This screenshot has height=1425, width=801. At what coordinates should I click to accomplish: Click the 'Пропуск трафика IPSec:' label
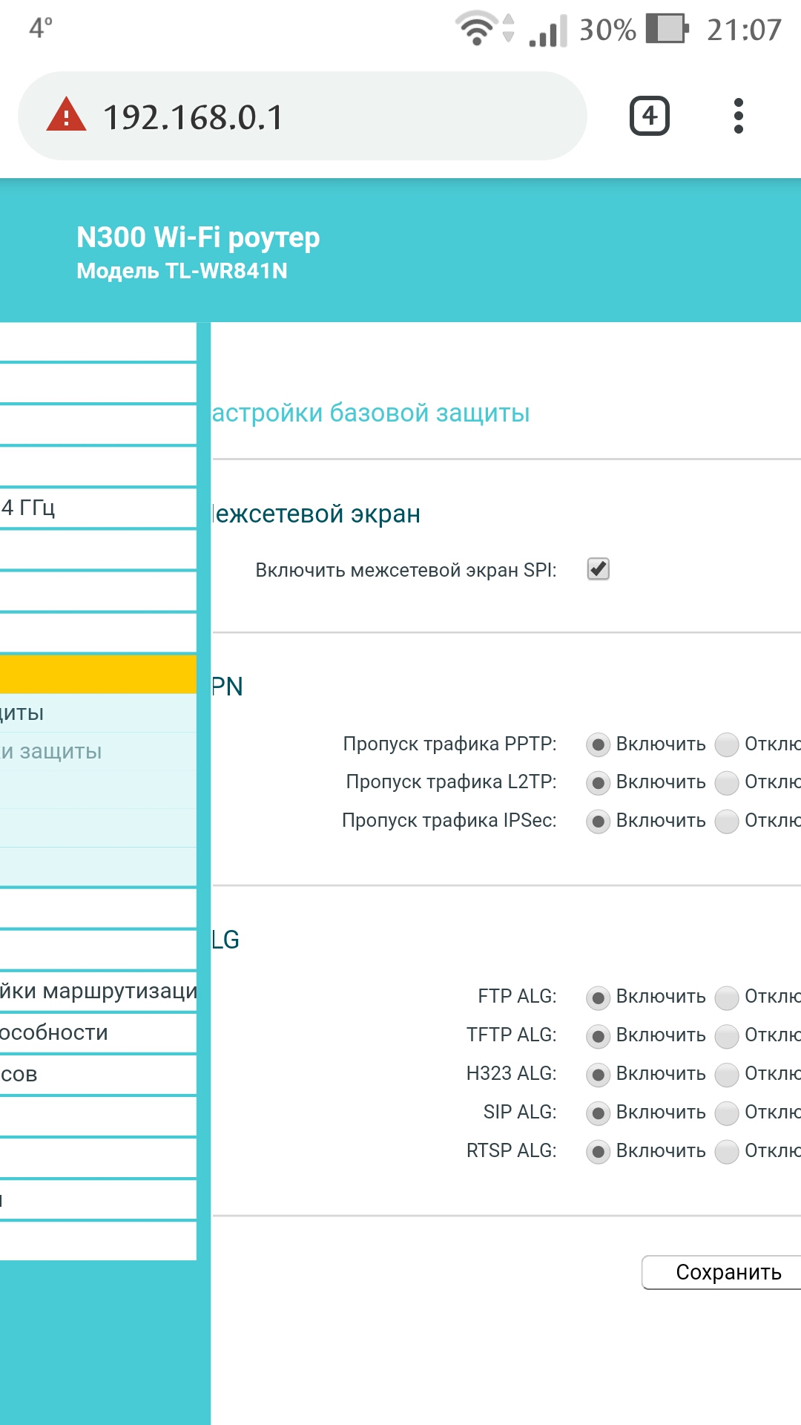[449, 820]
